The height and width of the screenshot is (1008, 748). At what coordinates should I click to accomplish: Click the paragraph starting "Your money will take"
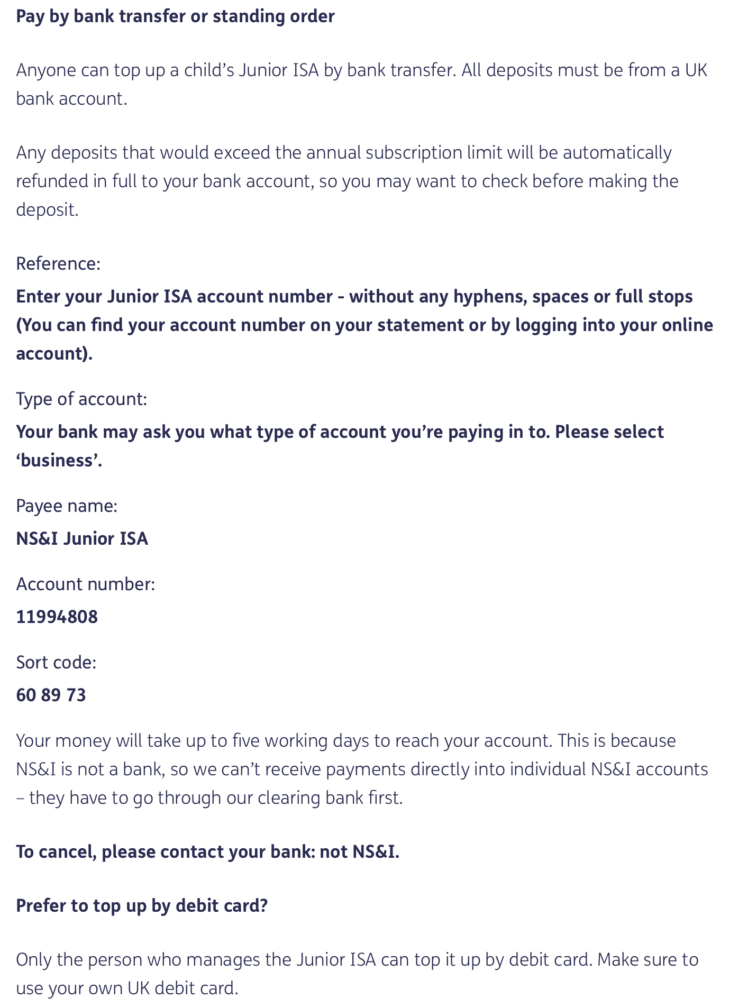tap(362, 769)
